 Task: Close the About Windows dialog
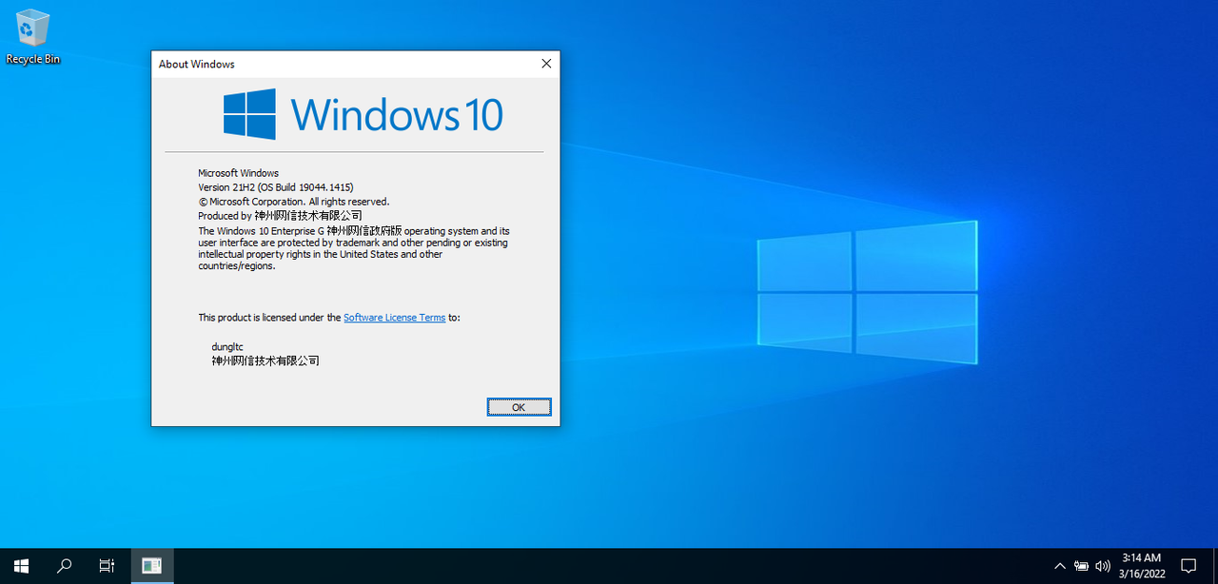coord(546,64)
